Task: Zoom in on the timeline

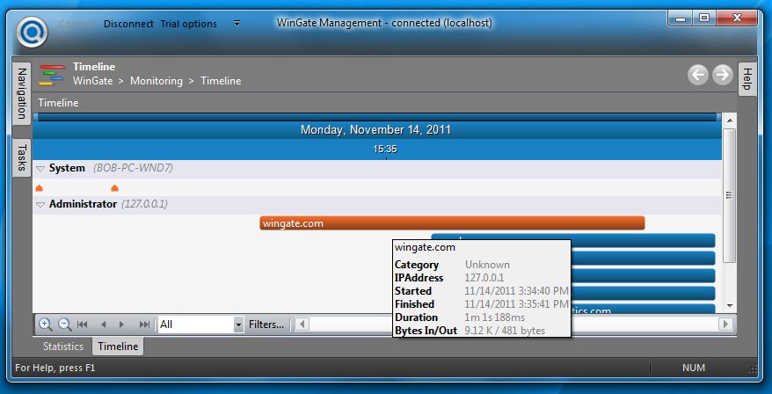Action: point(46,324)
